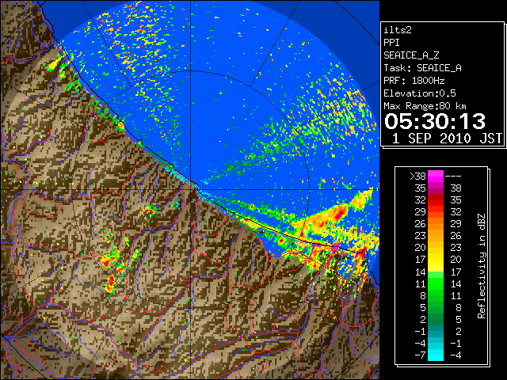Select the 'Task: SEAICE_A' line

422,68
